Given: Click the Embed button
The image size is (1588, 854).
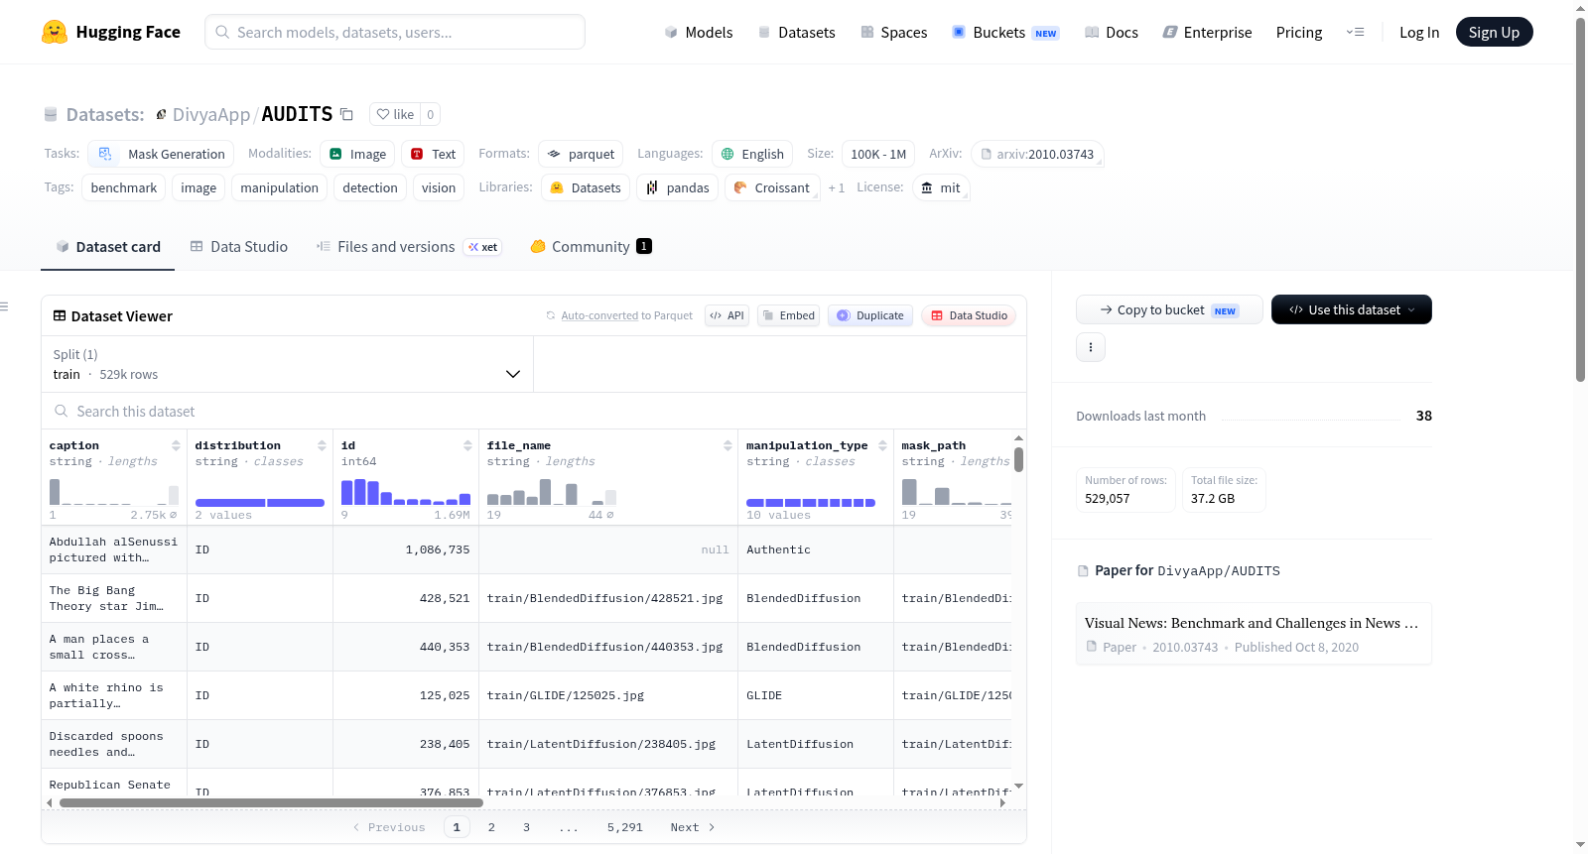Looking at the screenshot, I should [788, 315].
